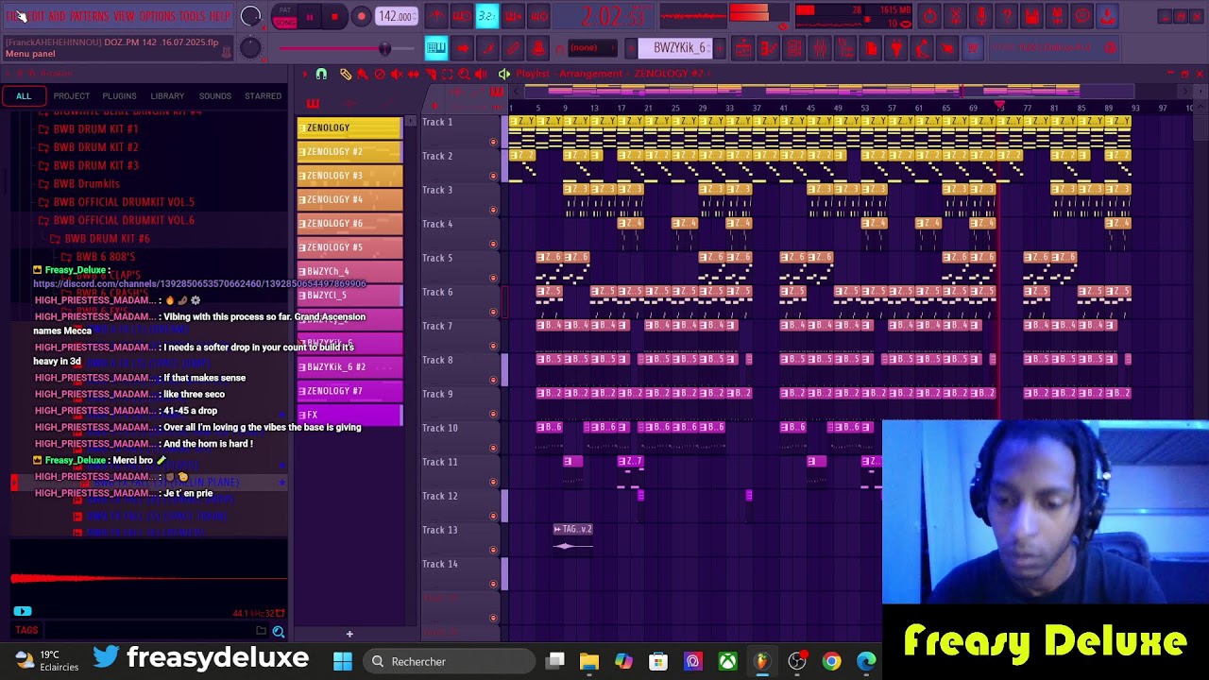Click the green speaker icon in playlist toolbar
The height and width of the screenshot is (680, 1209).
[x=504, y=74]
